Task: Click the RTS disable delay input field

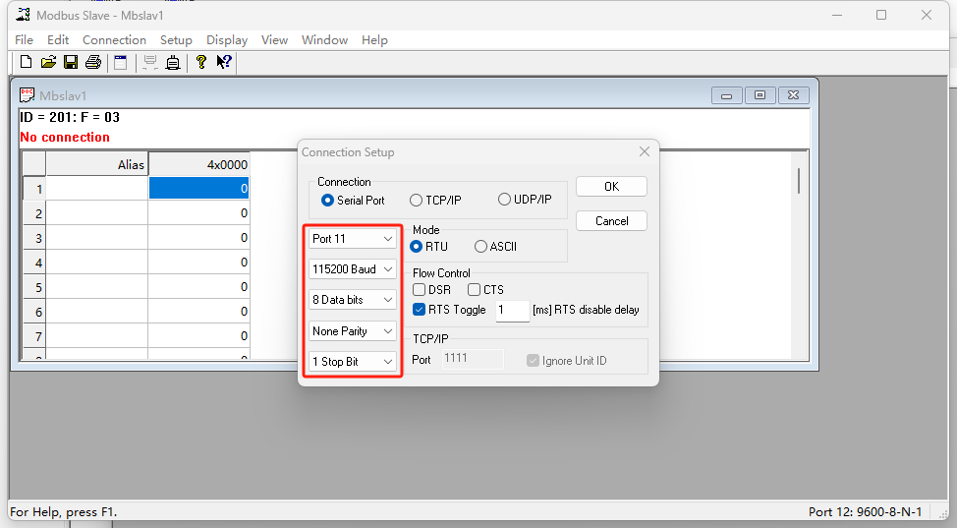Action: (x=512, y=311)
